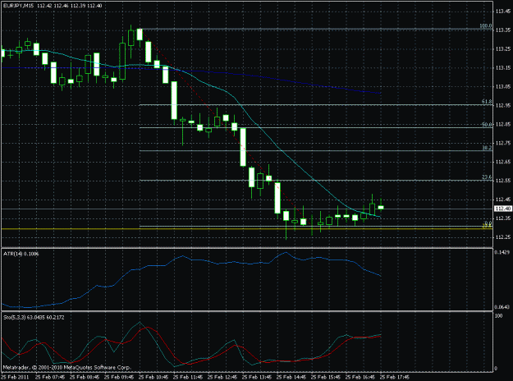Click the 112.55 price axis label

[503, 181]
